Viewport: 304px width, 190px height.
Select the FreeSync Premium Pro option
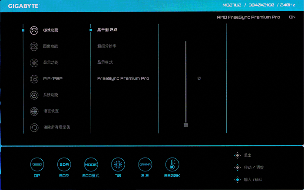(123, 78)
